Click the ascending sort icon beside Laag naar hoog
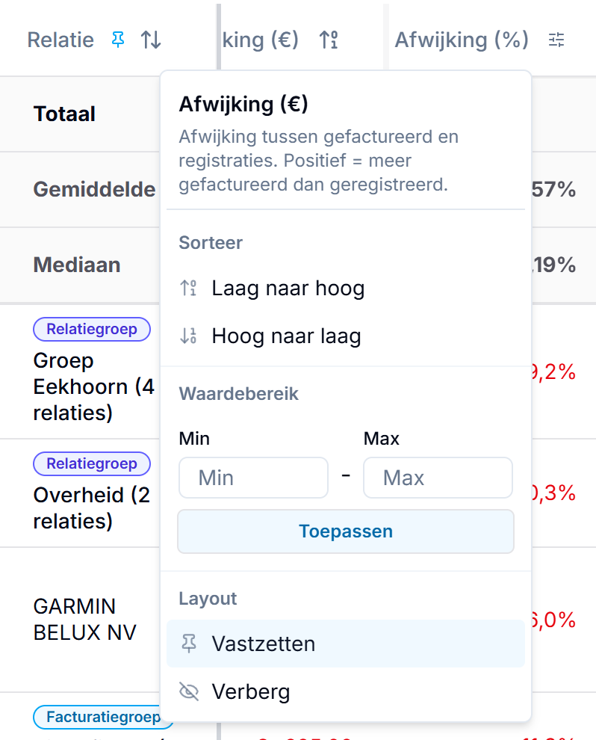 pyautogui.click(x=189, y=288)
